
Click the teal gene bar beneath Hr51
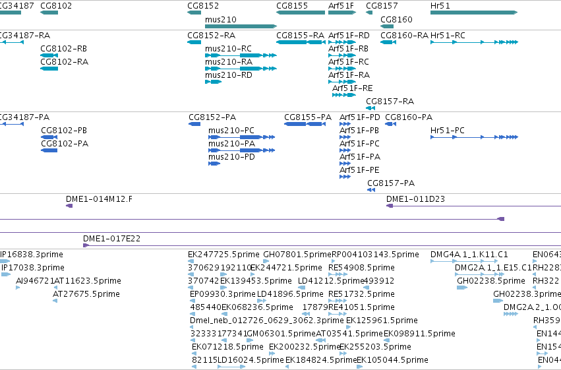coord(474,13)
